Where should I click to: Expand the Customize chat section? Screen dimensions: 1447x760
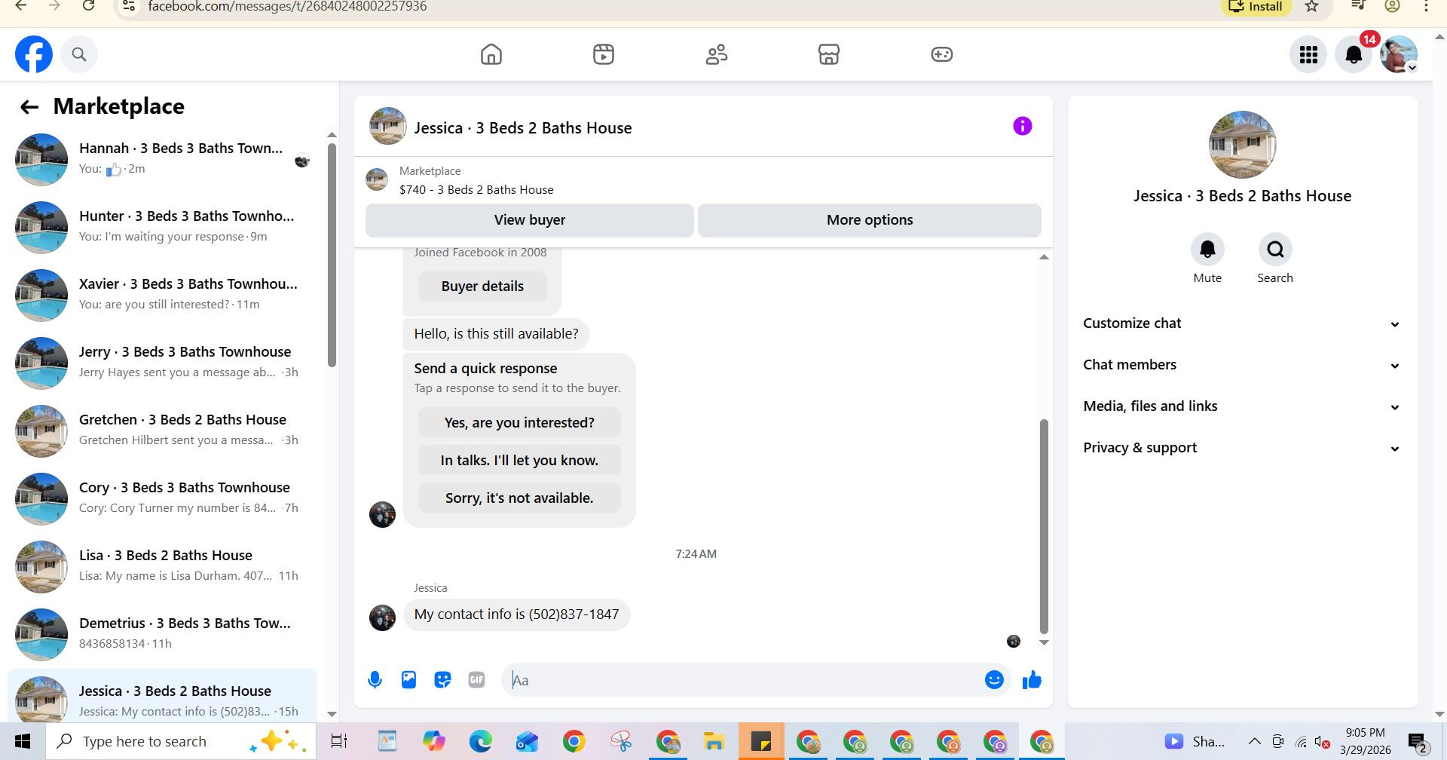[x=1242, y=323]
